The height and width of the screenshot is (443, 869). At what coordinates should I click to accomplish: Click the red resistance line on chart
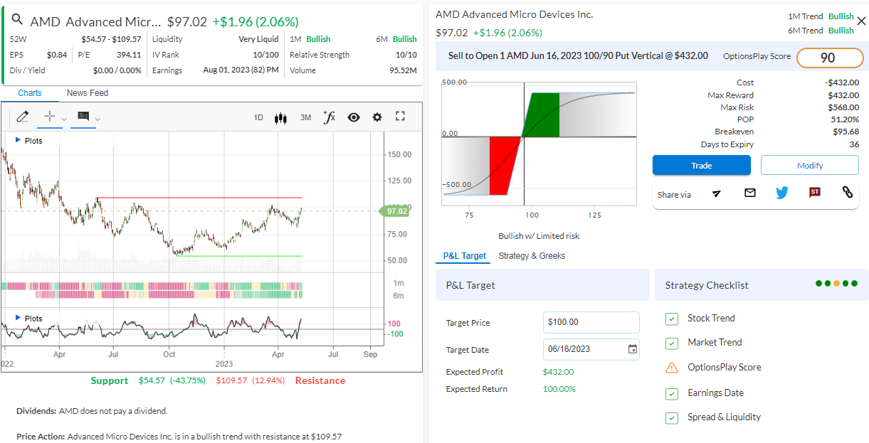[199, 198]
